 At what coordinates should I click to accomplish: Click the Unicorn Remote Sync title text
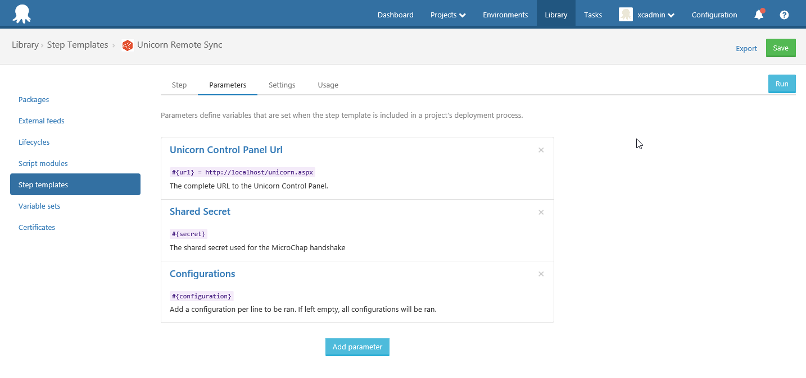pos(180,45)
